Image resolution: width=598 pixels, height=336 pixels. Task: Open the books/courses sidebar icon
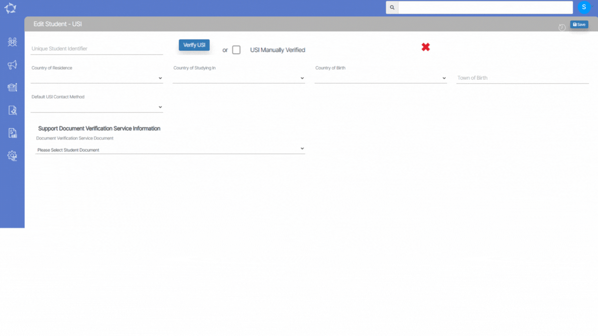coord(13,87)
